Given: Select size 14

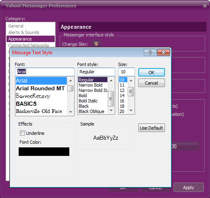Looking at the screenshot, I should click(123, 96).
